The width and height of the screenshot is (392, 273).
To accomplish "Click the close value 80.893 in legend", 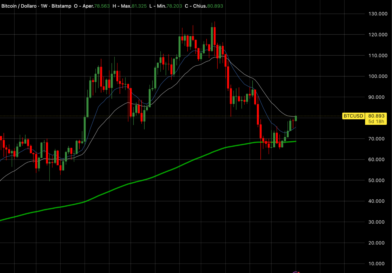I will pos(215,6).
